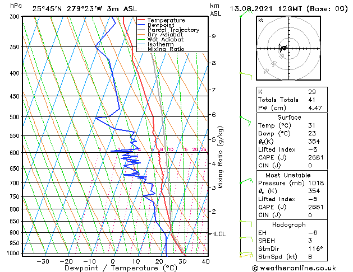Click the 700 hPa pressure axis label

coord(16,183)
